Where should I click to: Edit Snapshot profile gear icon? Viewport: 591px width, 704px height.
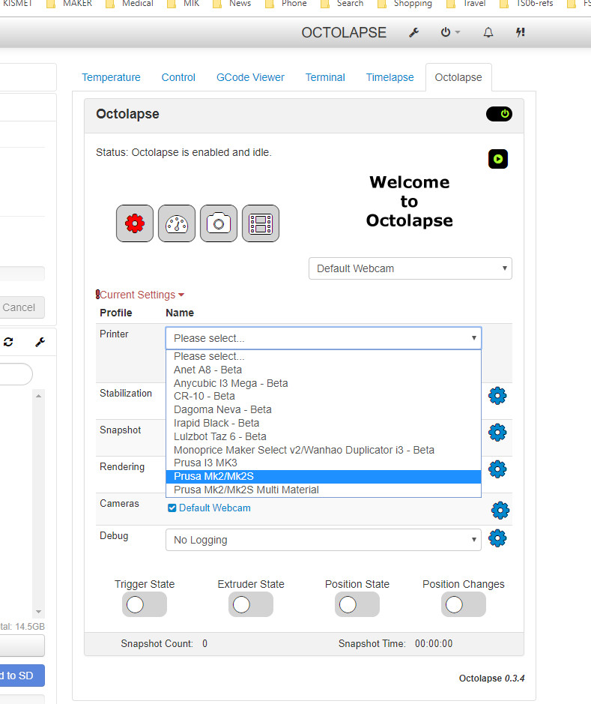pos(497,433)
